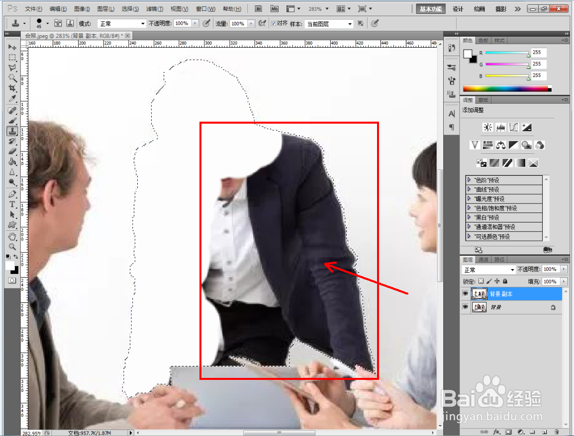Screen dimensions: 574x436
Task: Select the Crop tool
Action: pos(12,88)
